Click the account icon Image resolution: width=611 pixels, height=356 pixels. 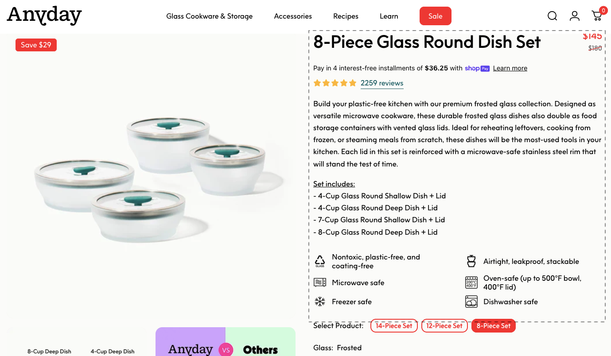click(x=574, y=15)
